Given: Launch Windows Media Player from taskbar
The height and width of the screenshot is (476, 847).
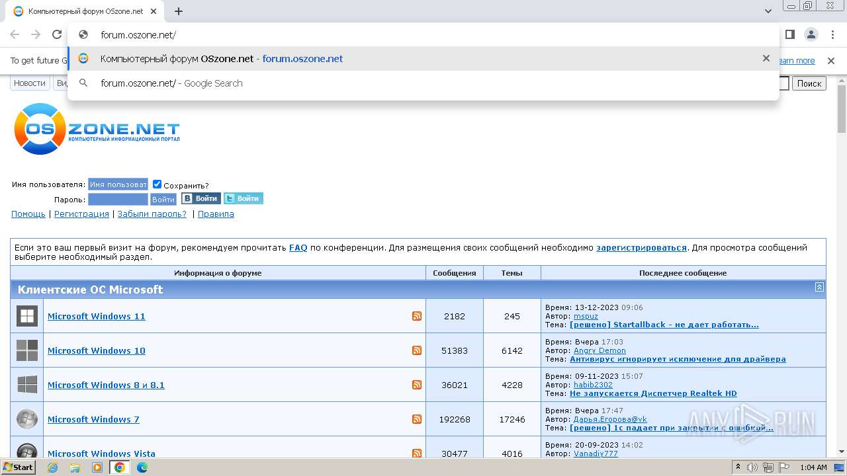Looking at the screenshot, I should (x=97, y=467).
